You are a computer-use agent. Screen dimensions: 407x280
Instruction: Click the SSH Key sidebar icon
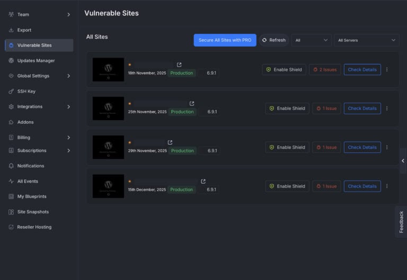tap(11, 91)
